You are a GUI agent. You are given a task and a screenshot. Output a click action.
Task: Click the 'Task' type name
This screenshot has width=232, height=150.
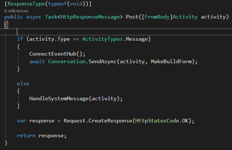[x=51, y=17]
